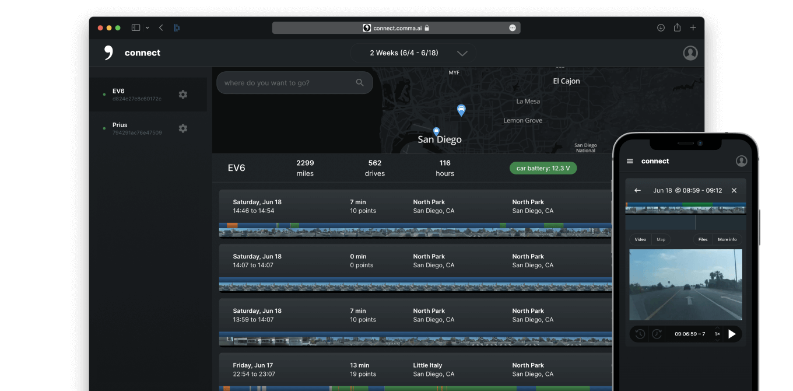Select the Video tab on phone

pyautogui.click(x=640, y=239)
